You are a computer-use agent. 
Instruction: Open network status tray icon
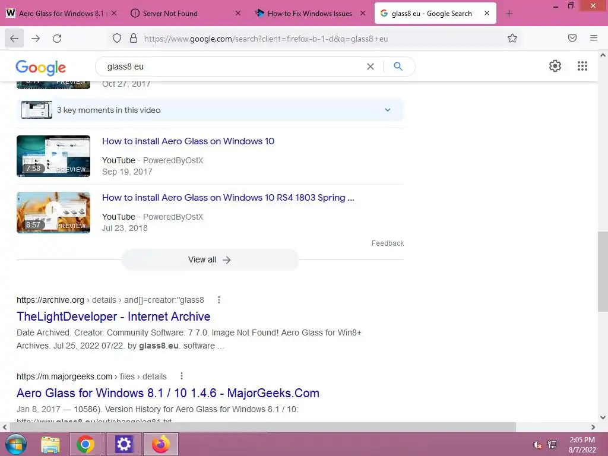coord(552,445)
